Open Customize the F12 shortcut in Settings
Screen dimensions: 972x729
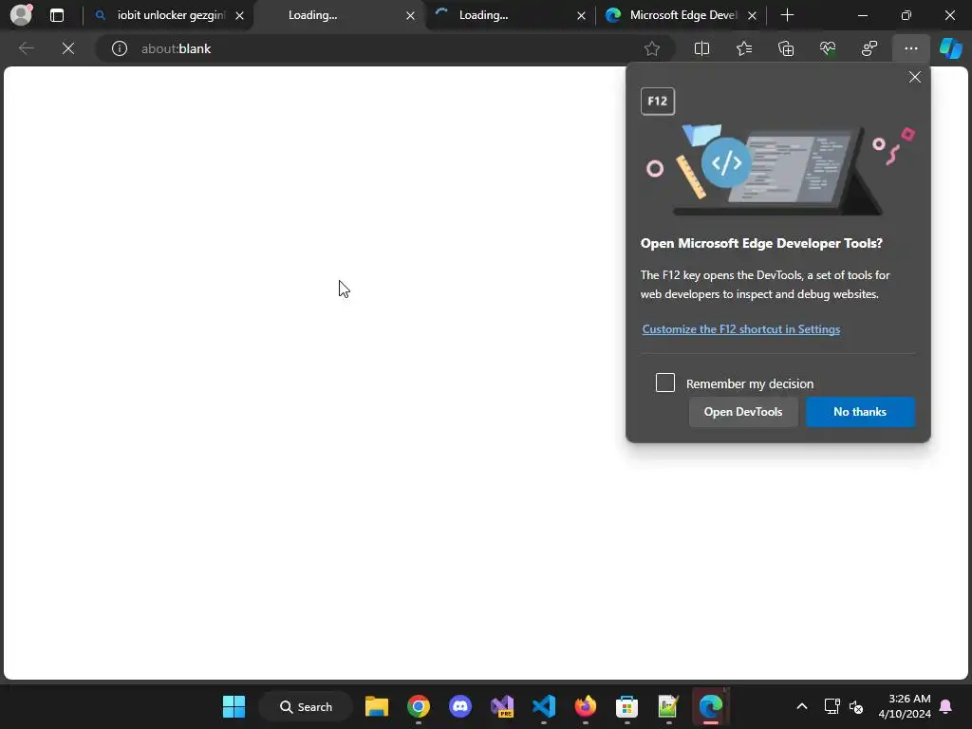[x=740, y=329]
